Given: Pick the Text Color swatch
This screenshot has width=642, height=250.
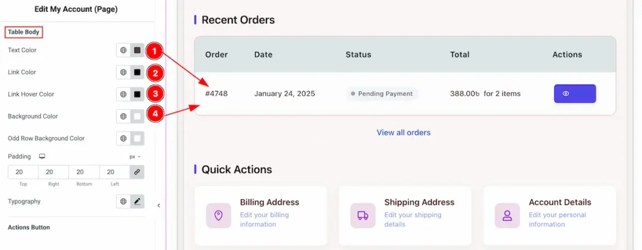Looking at the screenshot, I should click(x=137, y=50).
